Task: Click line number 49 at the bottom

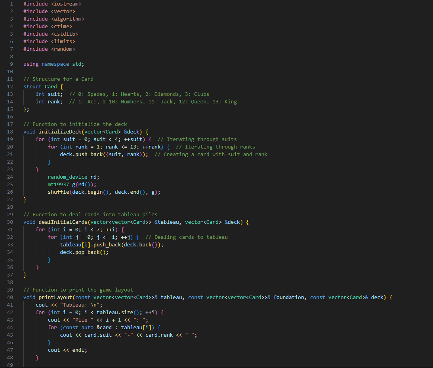Action: [x=10, y=364]
